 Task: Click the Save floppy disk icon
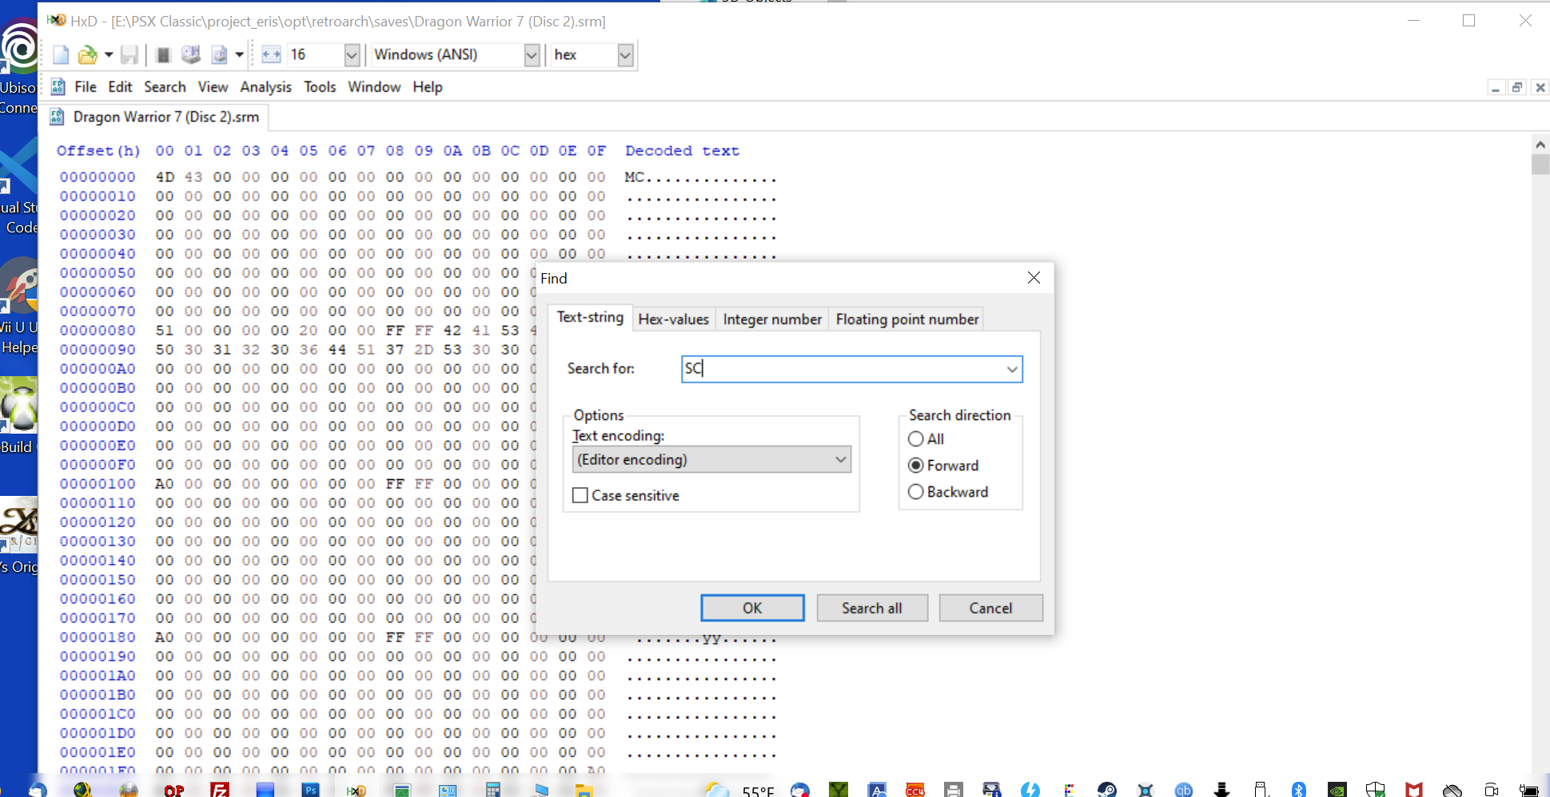pos(129,54)
